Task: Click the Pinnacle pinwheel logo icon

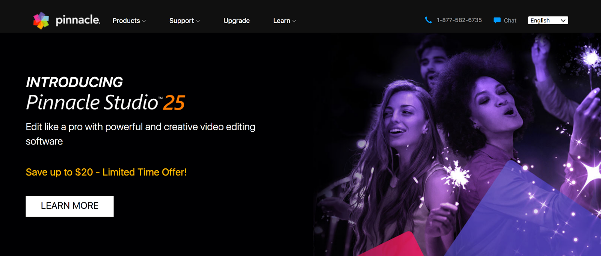Action: pos(41,20)
